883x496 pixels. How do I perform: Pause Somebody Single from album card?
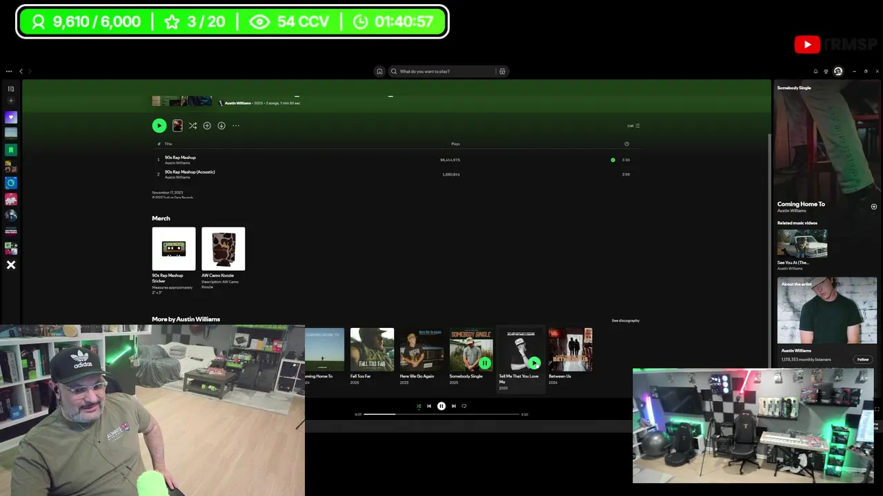(x=485, y=363)
